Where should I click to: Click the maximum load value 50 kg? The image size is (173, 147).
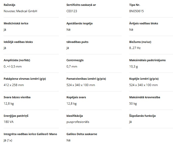point(133,104)
